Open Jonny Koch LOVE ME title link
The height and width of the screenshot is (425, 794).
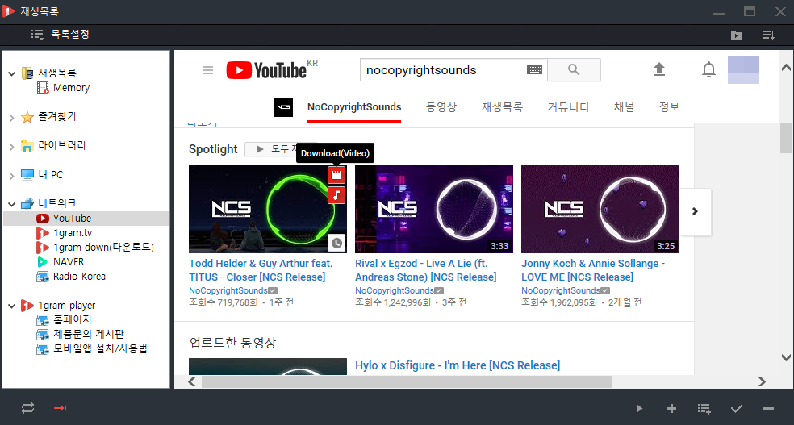click(593, 270)
